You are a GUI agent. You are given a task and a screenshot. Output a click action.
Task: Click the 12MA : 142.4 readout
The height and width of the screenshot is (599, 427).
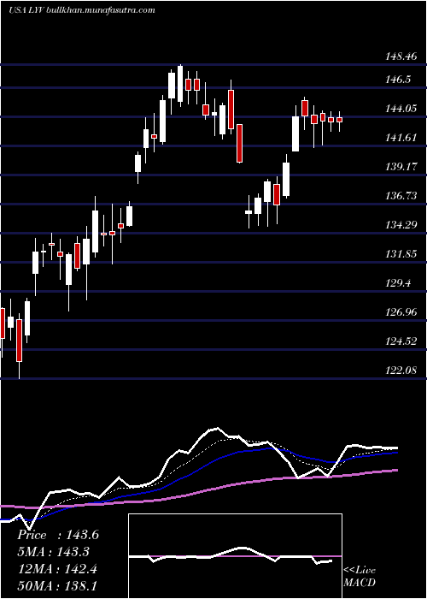57,569
